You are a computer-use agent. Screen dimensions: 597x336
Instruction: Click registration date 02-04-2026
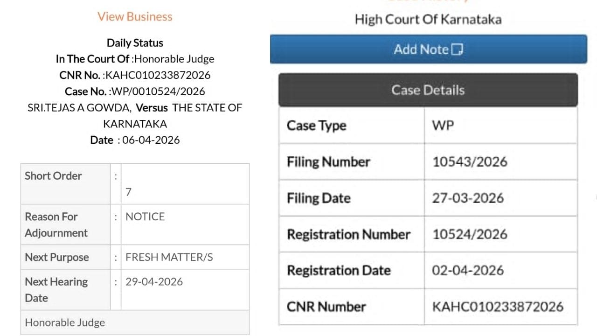pyautogui.click(x=468, y=271)
